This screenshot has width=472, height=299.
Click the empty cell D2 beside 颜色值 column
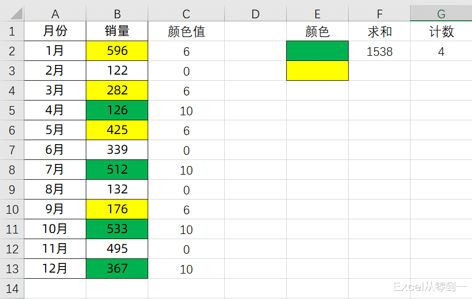point(255,51)
